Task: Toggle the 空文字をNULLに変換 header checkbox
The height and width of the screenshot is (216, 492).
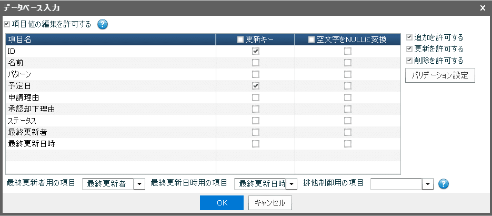Action: (x=312, y=40)
